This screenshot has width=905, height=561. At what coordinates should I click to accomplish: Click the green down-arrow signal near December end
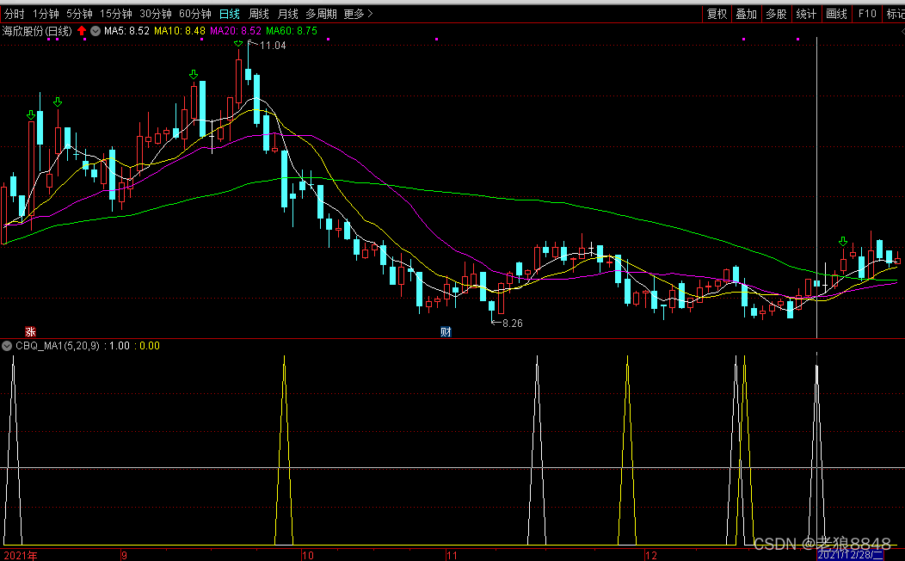(843, 241)
